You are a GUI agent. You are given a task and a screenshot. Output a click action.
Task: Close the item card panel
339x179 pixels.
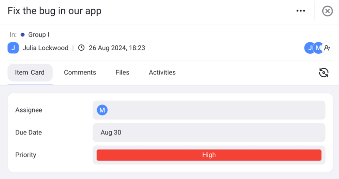[x=328, y=11]
